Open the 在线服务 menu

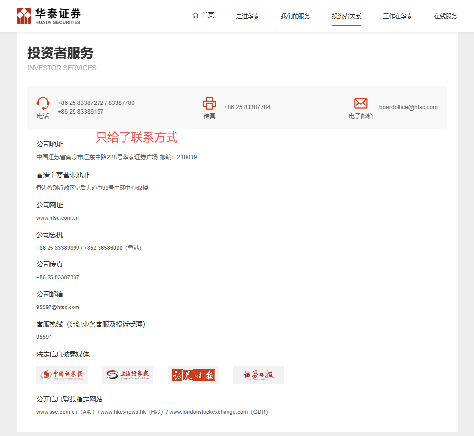click(446, 16)
